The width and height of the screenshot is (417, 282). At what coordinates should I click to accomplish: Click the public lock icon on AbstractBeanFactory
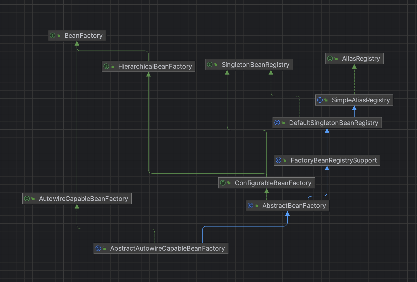click(257, 206)
